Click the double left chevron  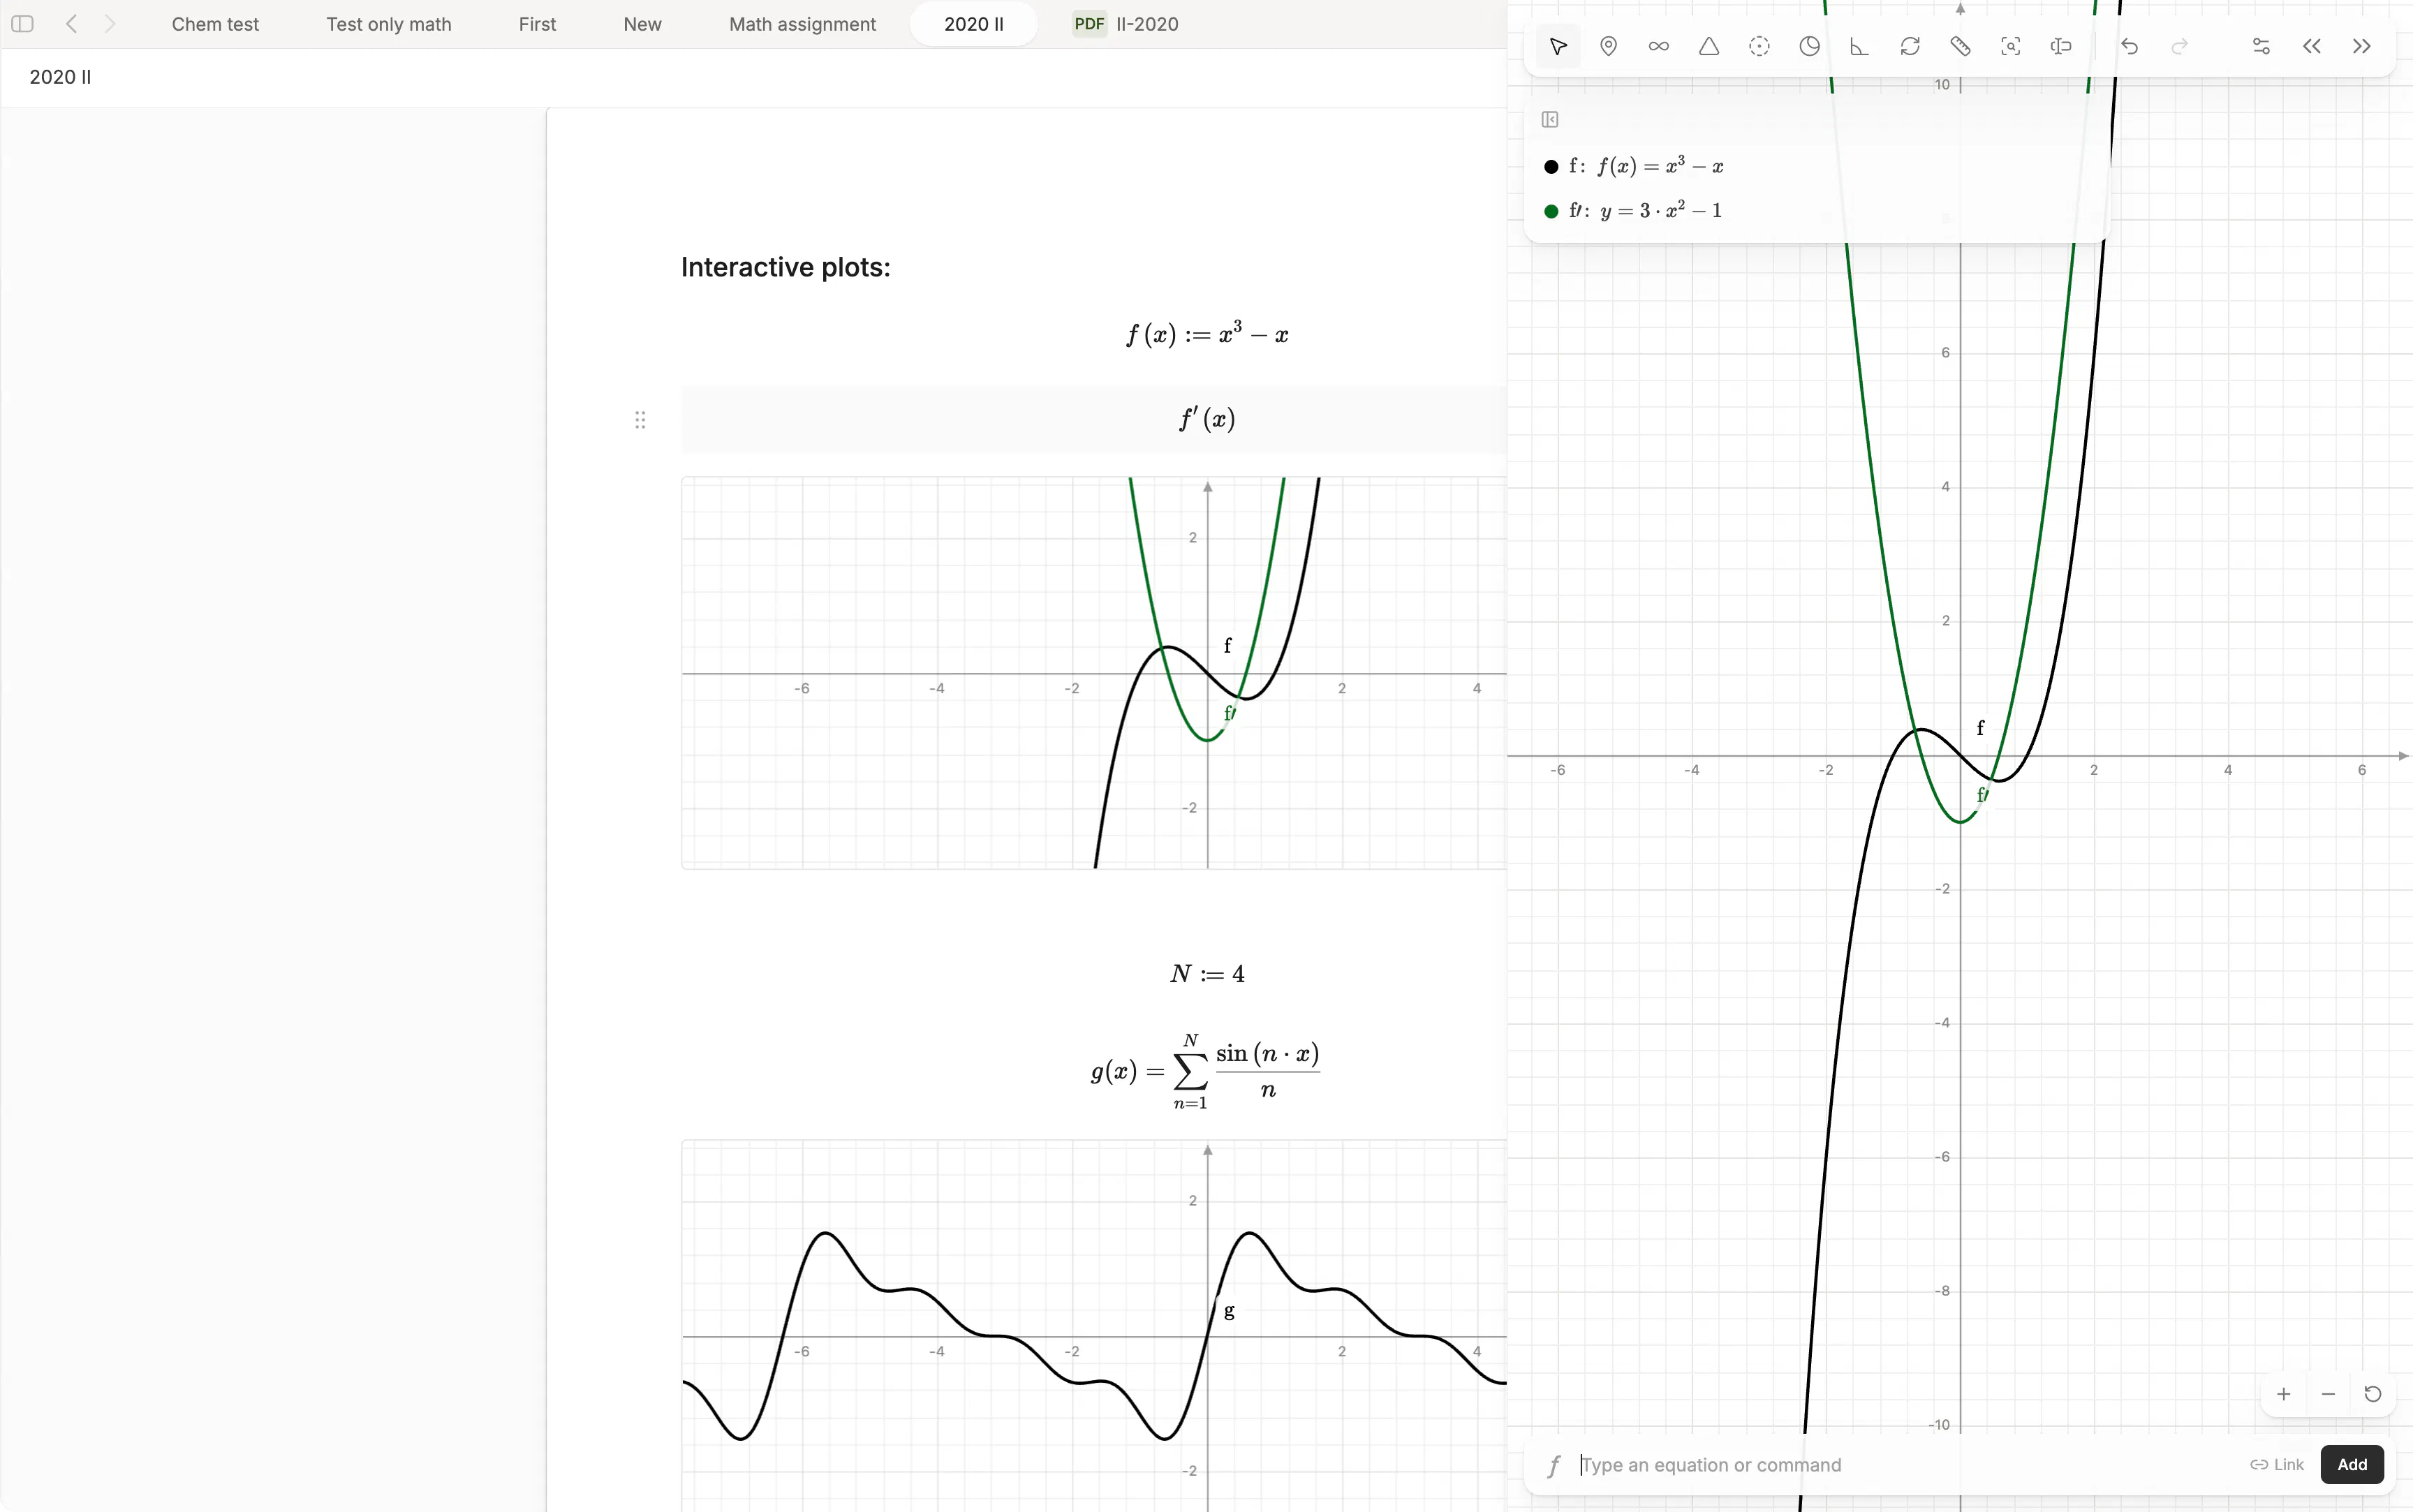point(2312,46)
